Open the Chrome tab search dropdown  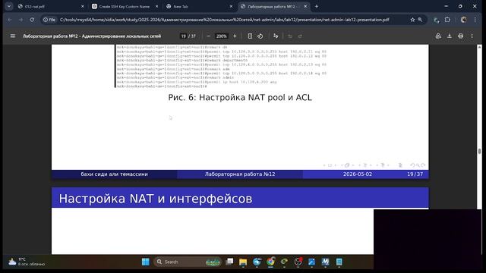pyautogui.click(x=9, y=6)
